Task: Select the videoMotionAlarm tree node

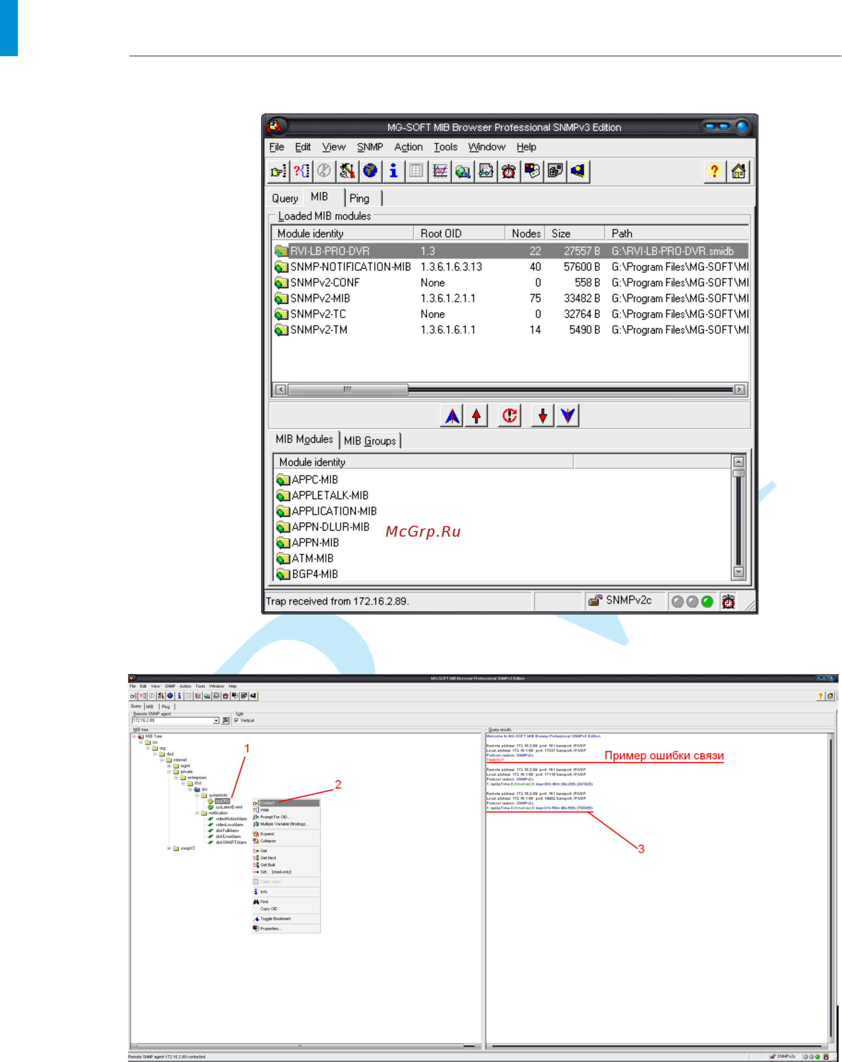Action: 231,819
